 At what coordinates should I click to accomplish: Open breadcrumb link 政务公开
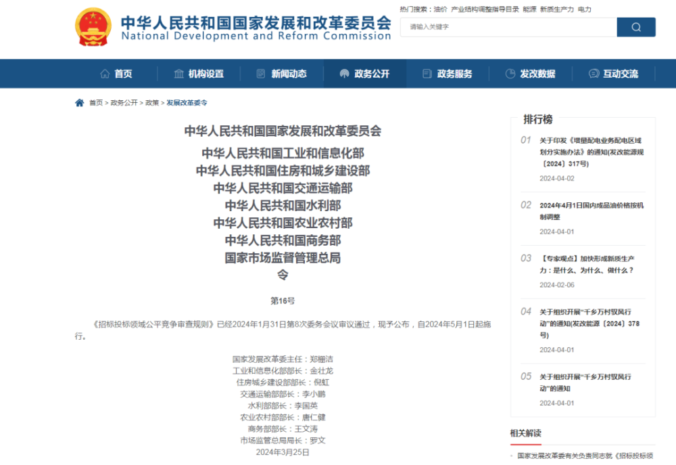(x=124, y=103)
